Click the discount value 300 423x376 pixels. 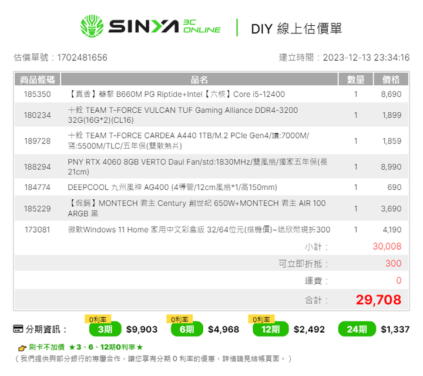point(393,263)
